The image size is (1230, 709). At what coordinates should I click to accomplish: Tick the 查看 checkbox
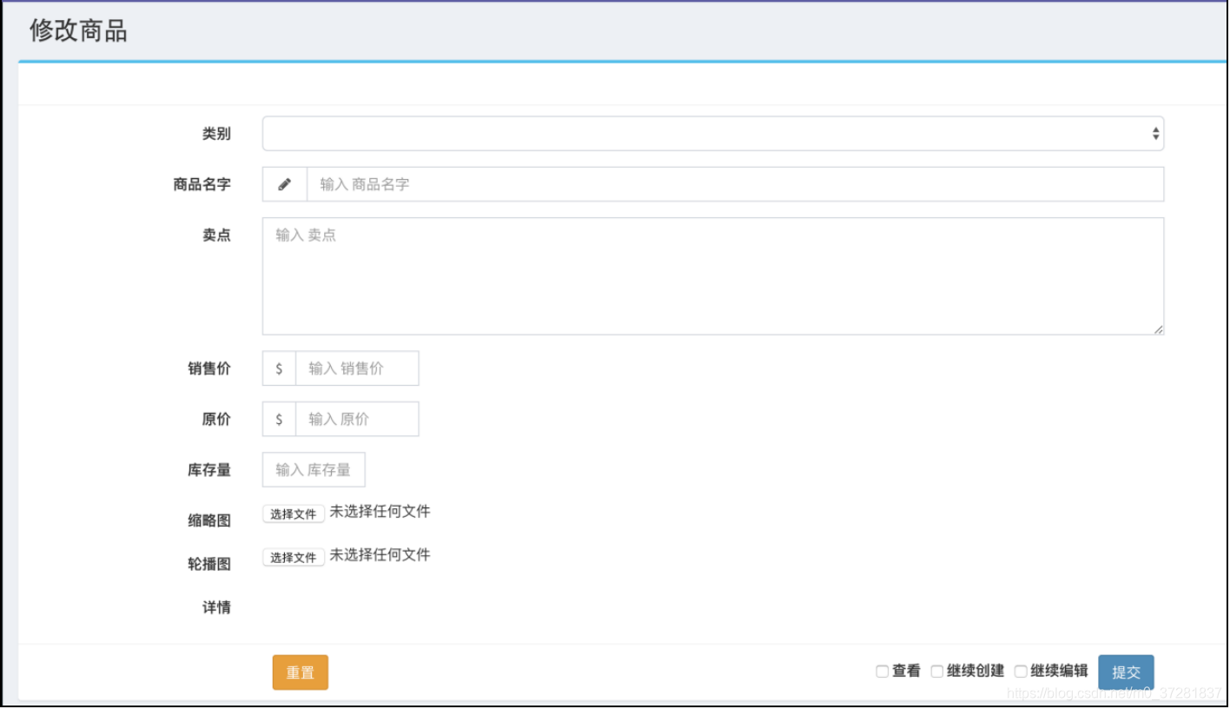coord(882,672)
